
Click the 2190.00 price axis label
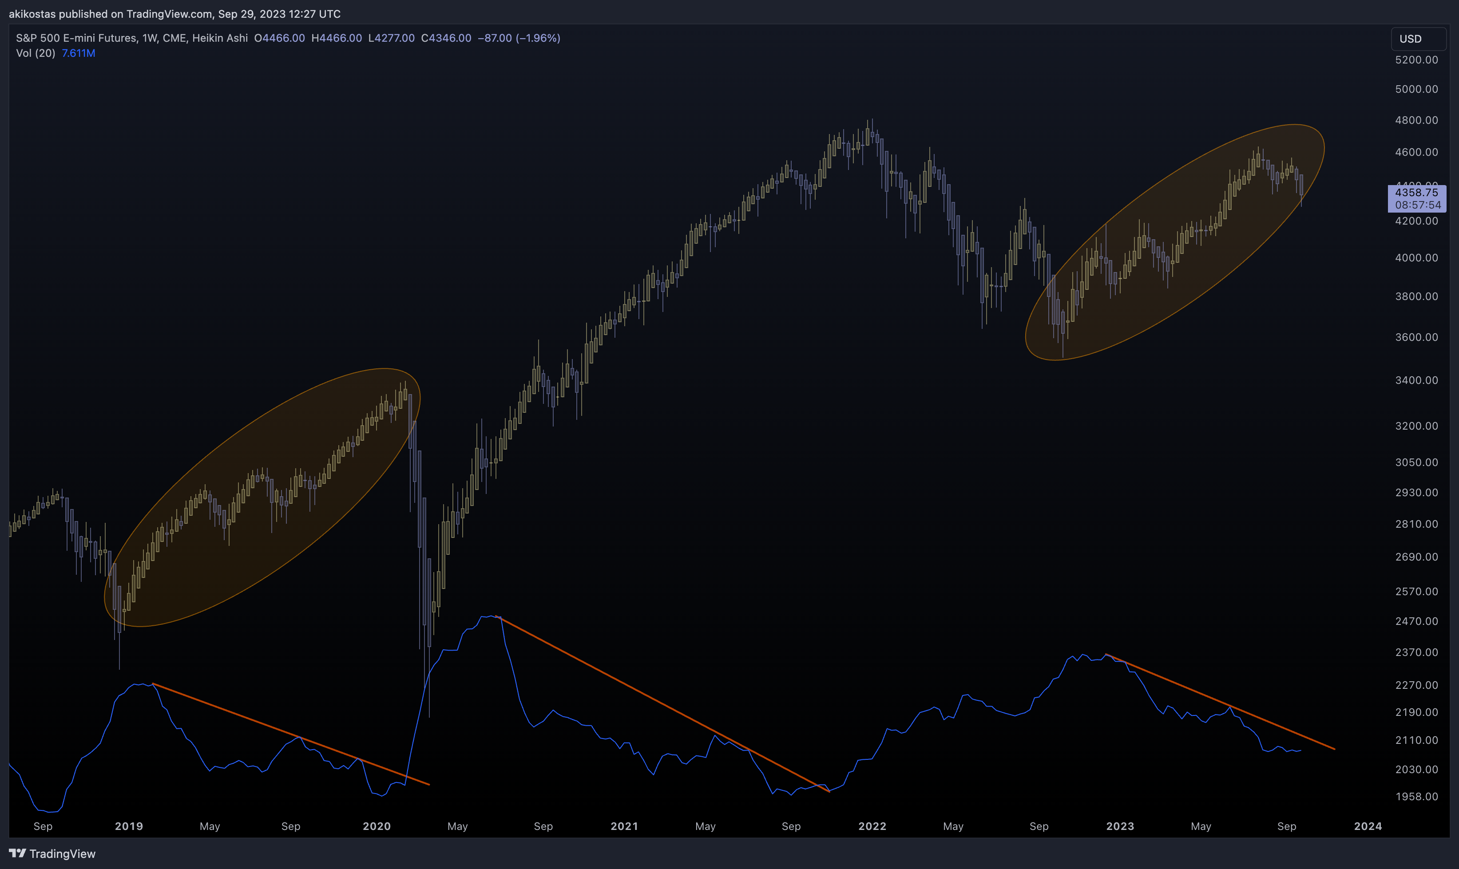click(1416, 713)
